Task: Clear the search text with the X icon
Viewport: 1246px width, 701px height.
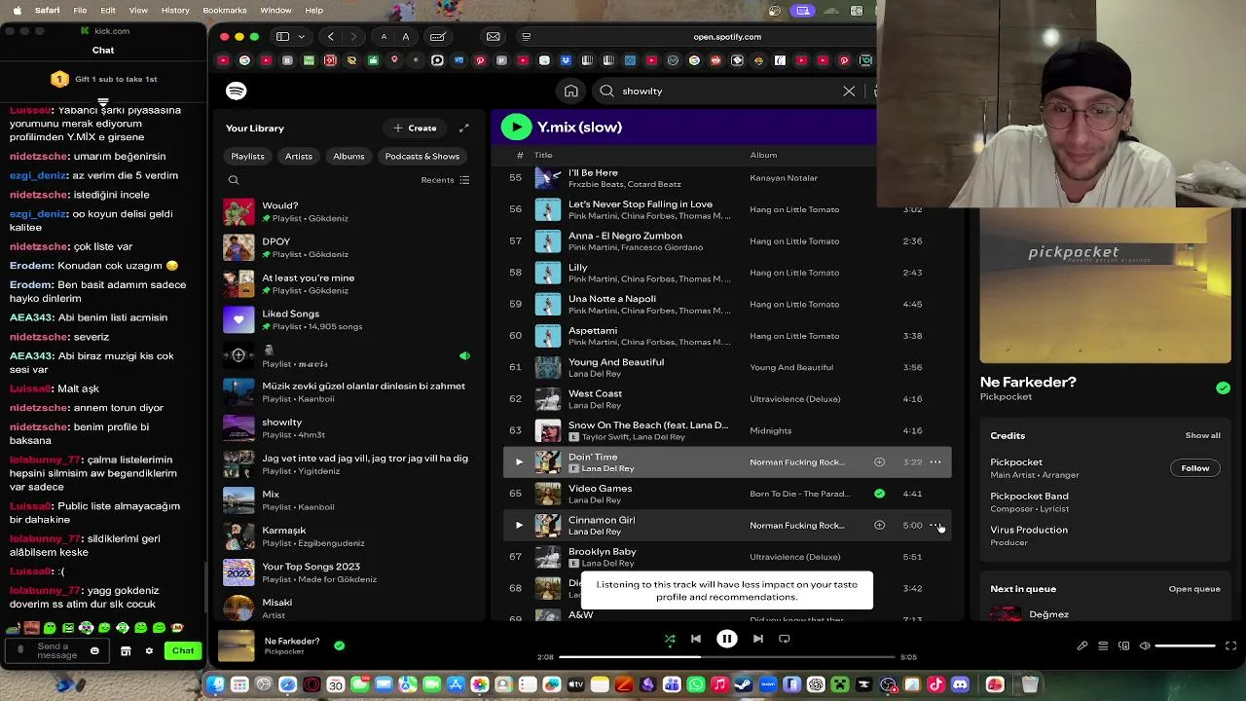Action: click(x=849, y=91)
